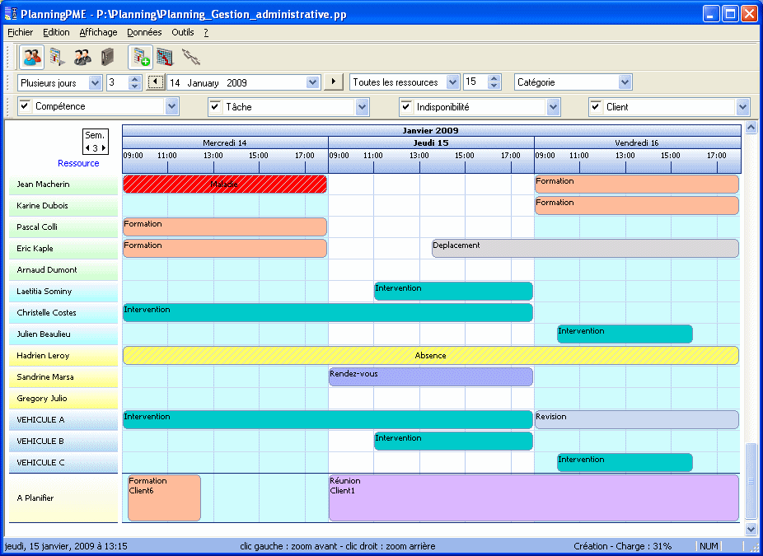Select the Arnaud Dumont resource row label
The height and width of the screenshot is (556, 763).
(x=63, y=270)
